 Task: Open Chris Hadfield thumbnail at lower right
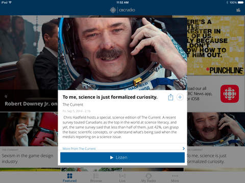216,129
